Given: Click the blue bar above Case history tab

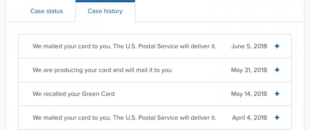Looking at the screenshot, I should [105, 1].
